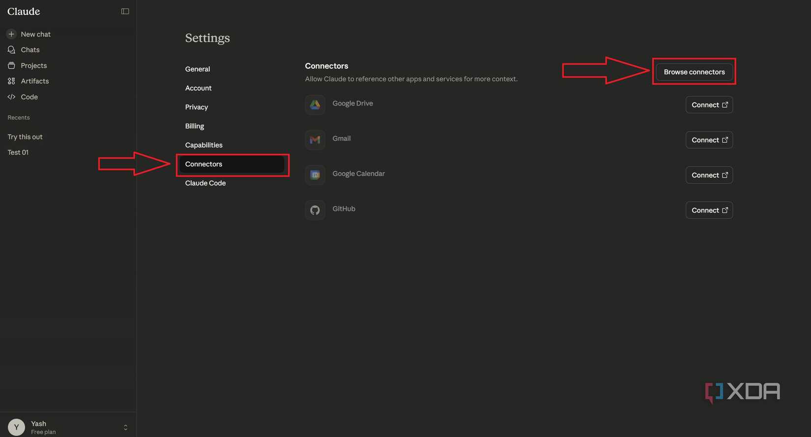The image size is (811, 437).
Task: Click the Gmail connector icon
Action: click(315, 140)
